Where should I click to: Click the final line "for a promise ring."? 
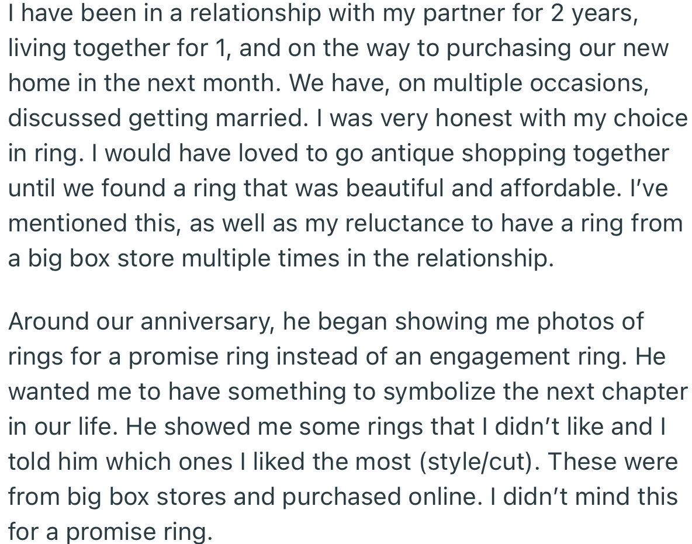(x=109, y=532)
